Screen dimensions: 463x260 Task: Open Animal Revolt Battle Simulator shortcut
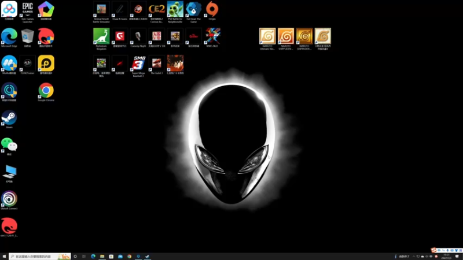pos(101,12)
